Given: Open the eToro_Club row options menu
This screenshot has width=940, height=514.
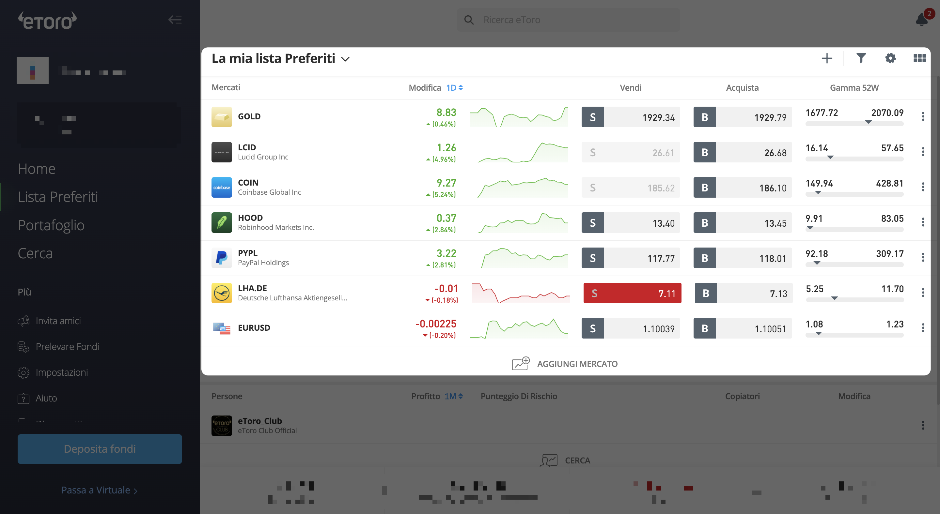Looking at the screenshot, I should (923, 425).
